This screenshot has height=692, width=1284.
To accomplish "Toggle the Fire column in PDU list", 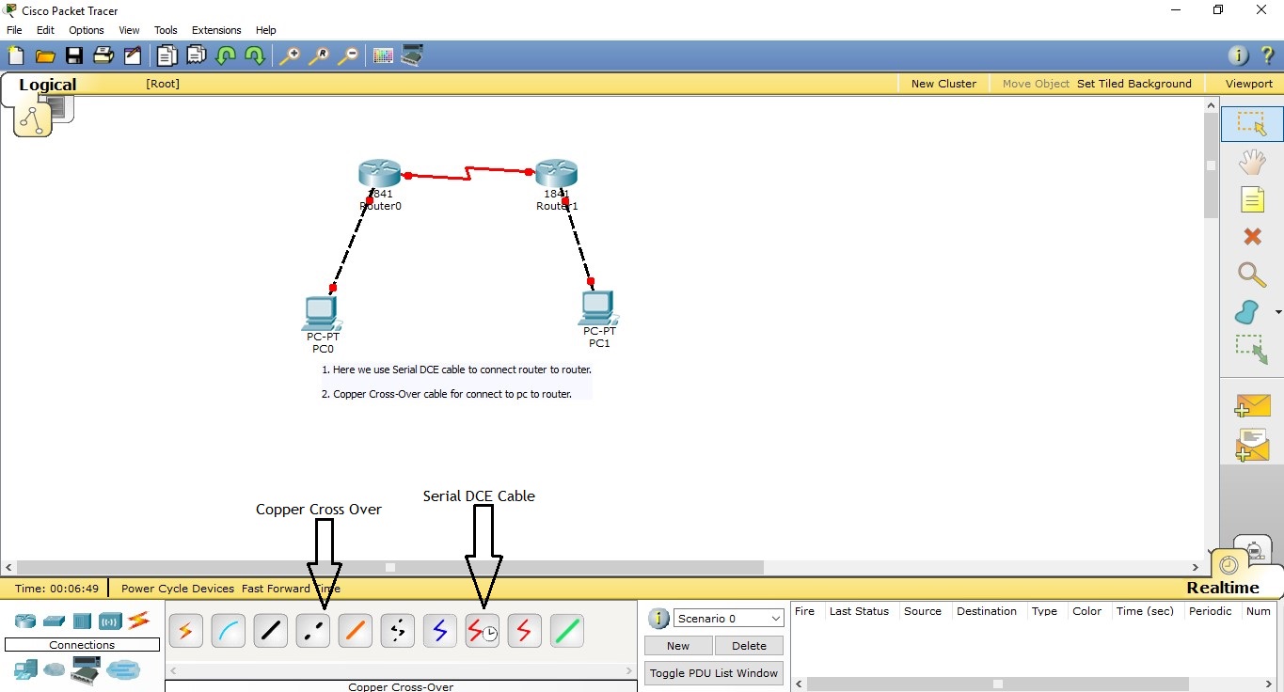I will tap(805, 611).
